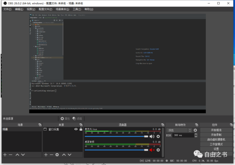Click the 未选择源 label

pyautogui.click(x=8, y=119)
